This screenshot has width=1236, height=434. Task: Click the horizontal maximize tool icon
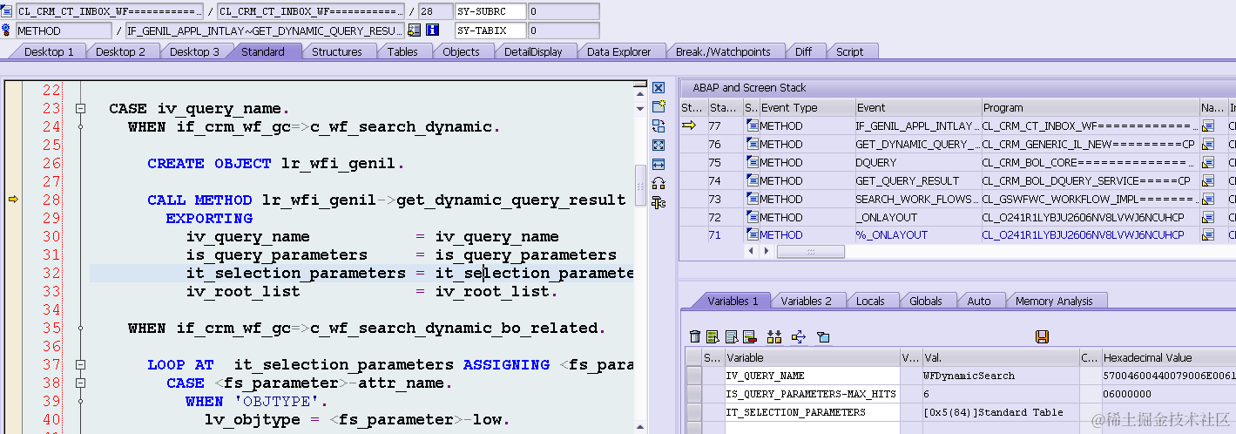[x=659, y=164]
